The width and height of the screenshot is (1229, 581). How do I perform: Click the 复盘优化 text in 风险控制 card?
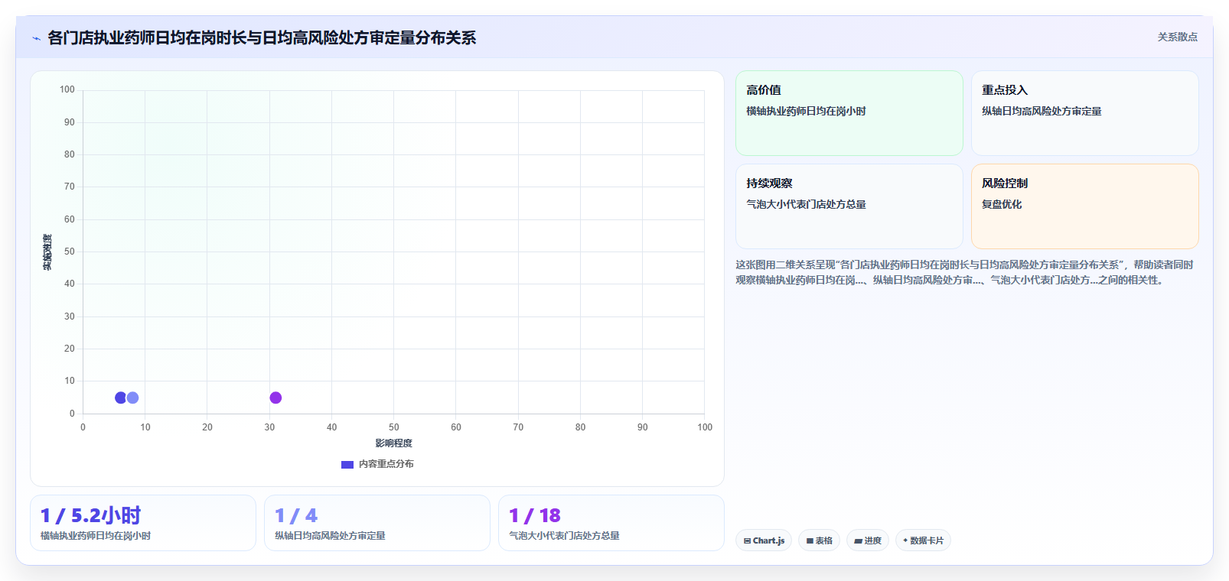point(1002,204)
